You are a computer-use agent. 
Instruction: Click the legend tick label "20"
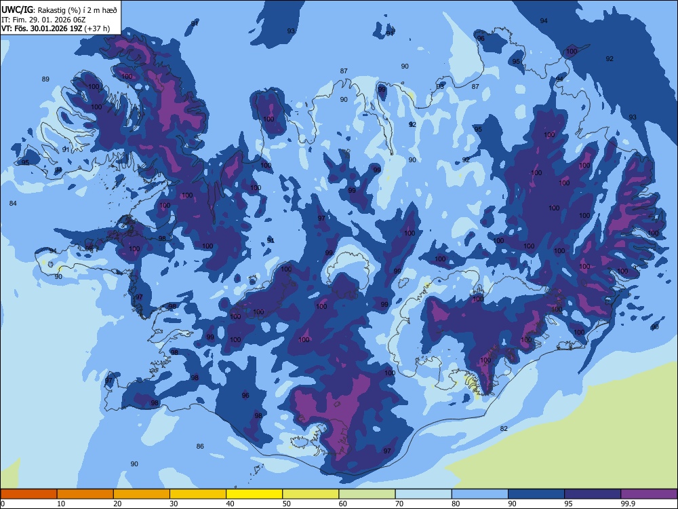(x=117, y=504)
